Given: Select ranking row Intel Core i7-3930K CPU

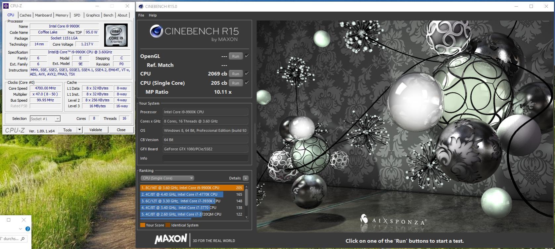Looking at the screenshot, I should coord(192,201).
